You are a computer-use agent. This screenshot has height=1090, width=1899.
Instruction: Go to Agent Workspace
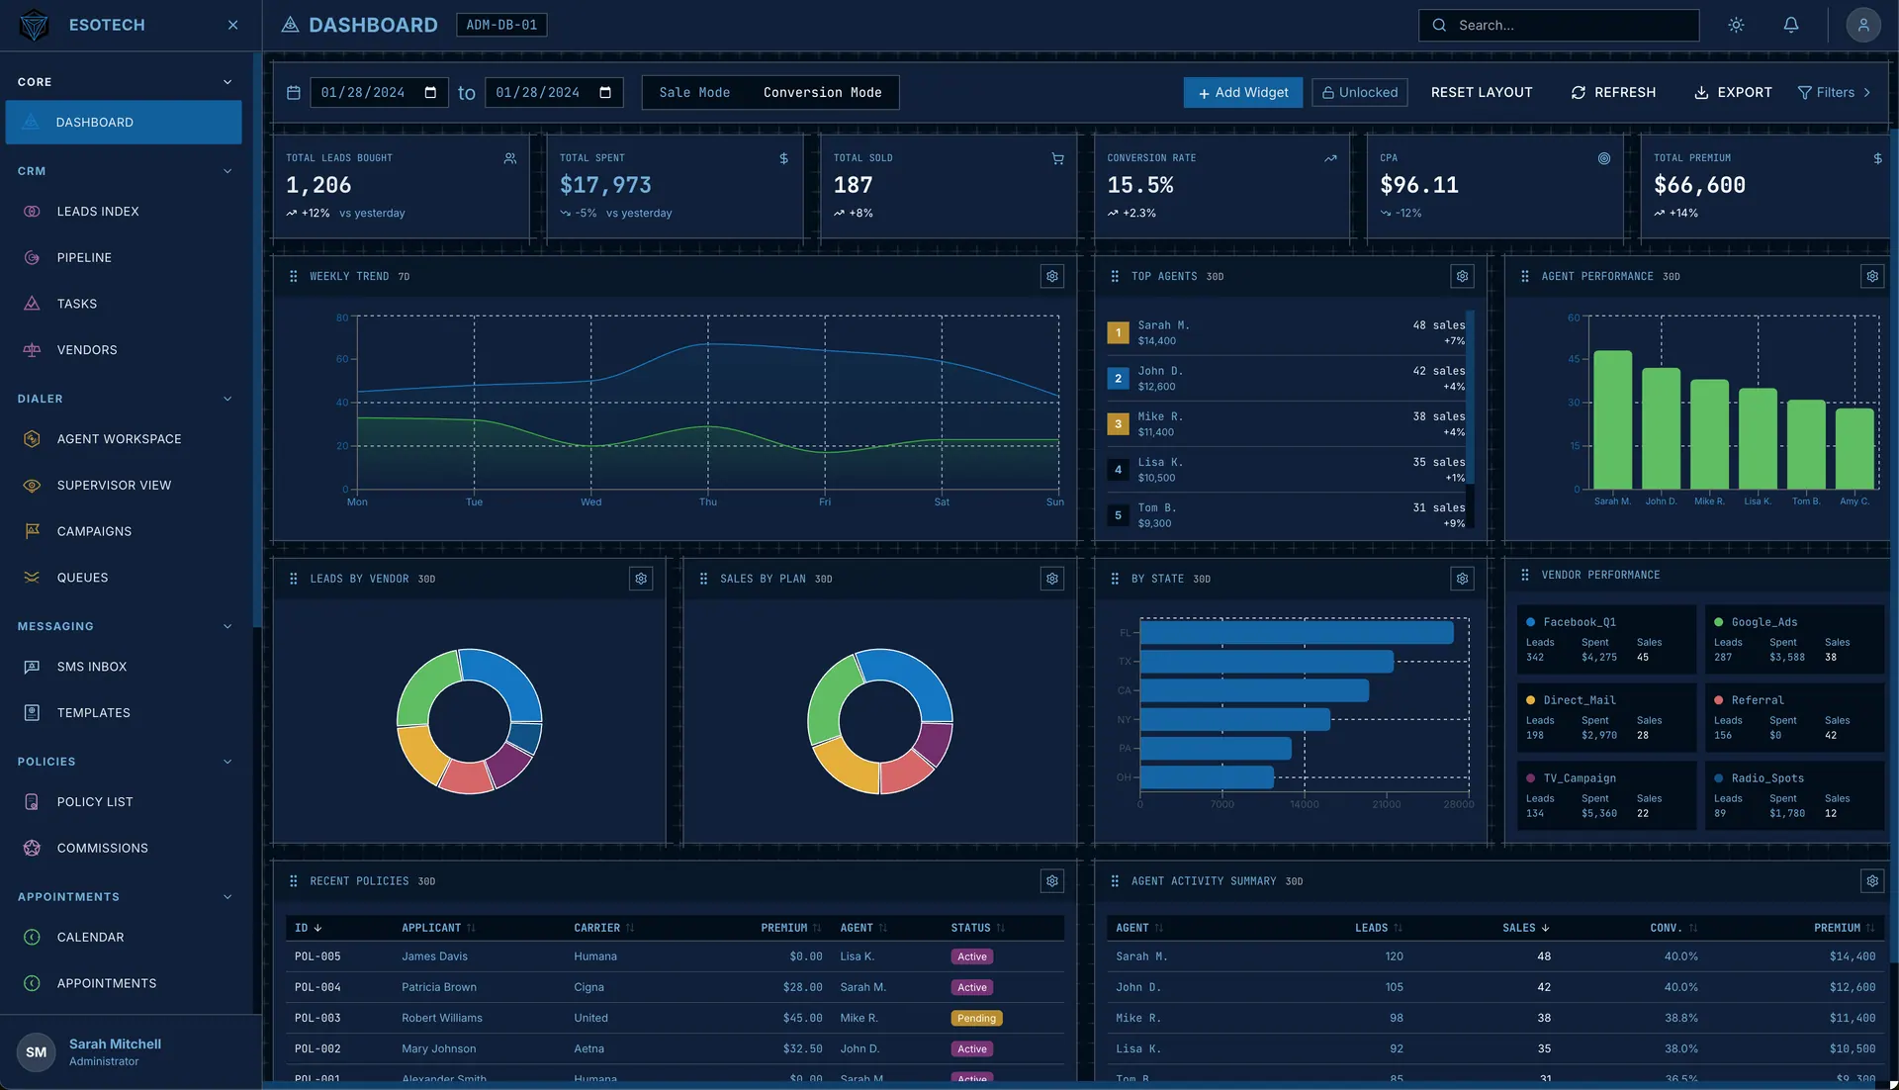(x=124, y=439)
